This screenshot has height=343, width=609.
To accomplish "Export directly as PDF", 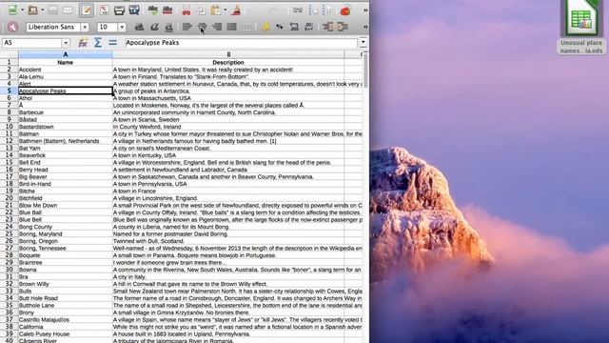I will coord(104,10).
